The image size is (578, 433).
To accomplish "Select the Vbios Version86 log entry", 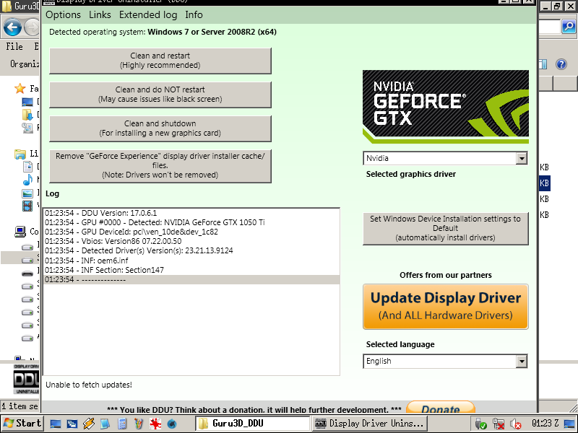I will pyautogui.click(x=191, y=241).
